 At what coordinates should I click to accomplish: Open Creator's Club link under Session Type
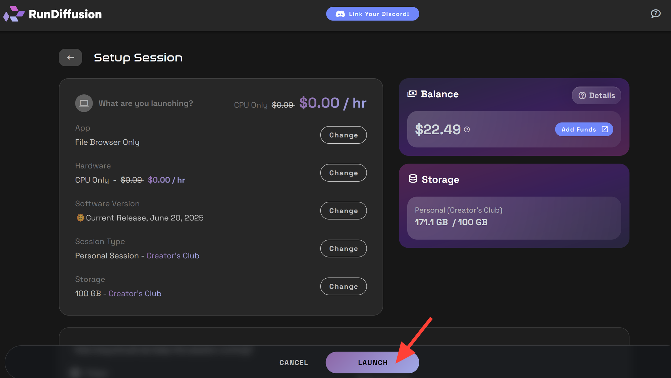173,256
